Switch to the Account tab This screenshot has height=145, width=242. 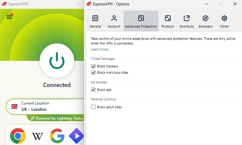(114, 21)
